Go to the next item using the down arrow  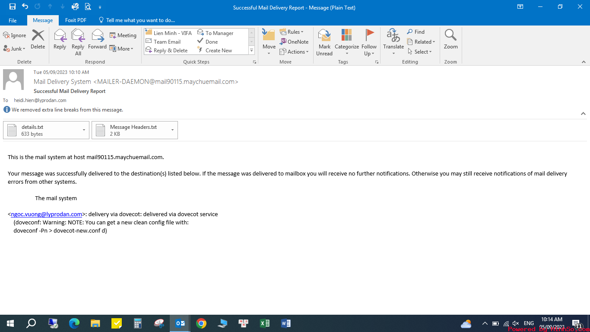point(63,6)
